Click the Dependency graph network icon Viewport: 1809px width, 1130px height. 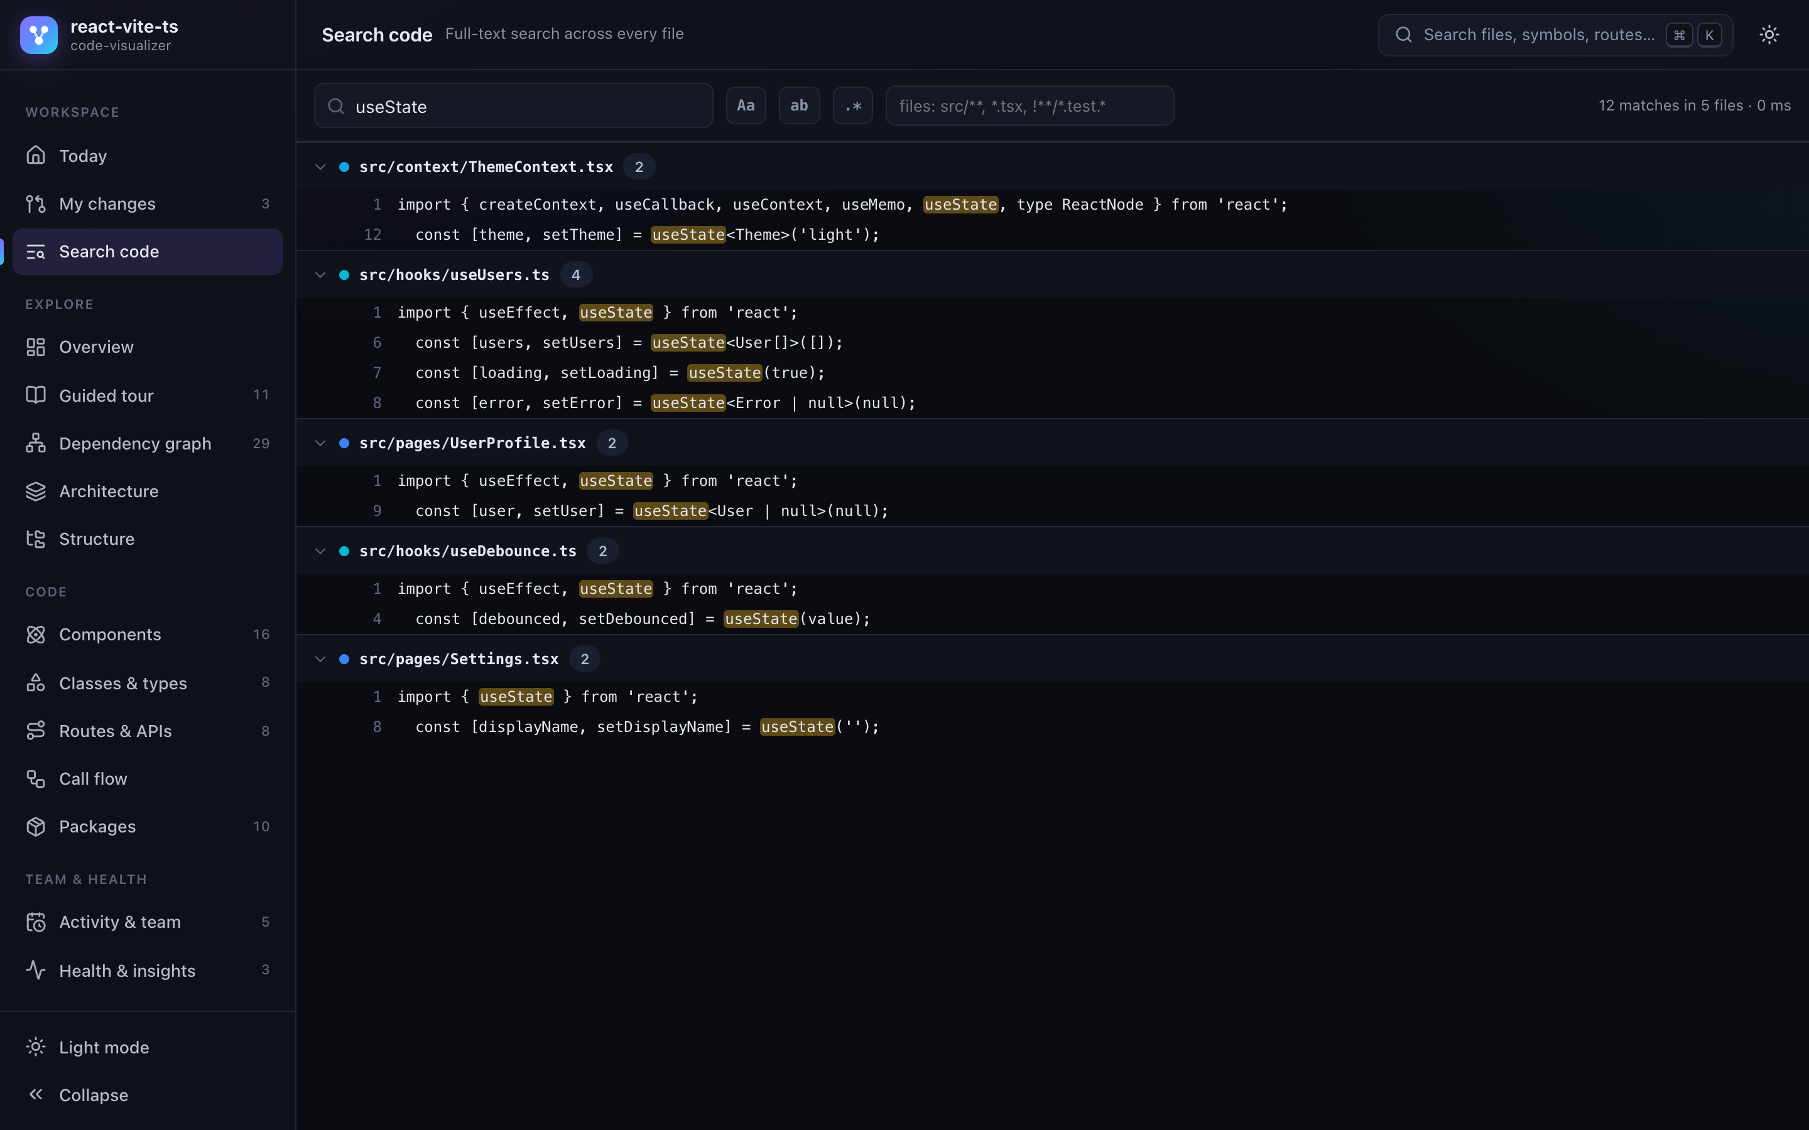click(x=36, y=443)
